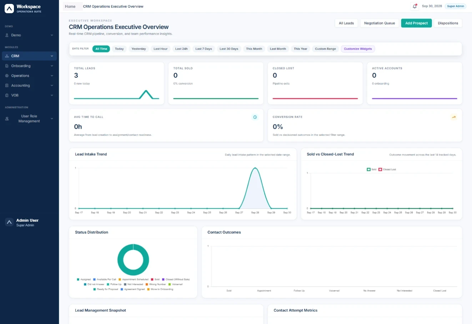This screenshot has height=324, width=472.
Task: Toggle Appointment Scheduled legend item
Action: 134,279
